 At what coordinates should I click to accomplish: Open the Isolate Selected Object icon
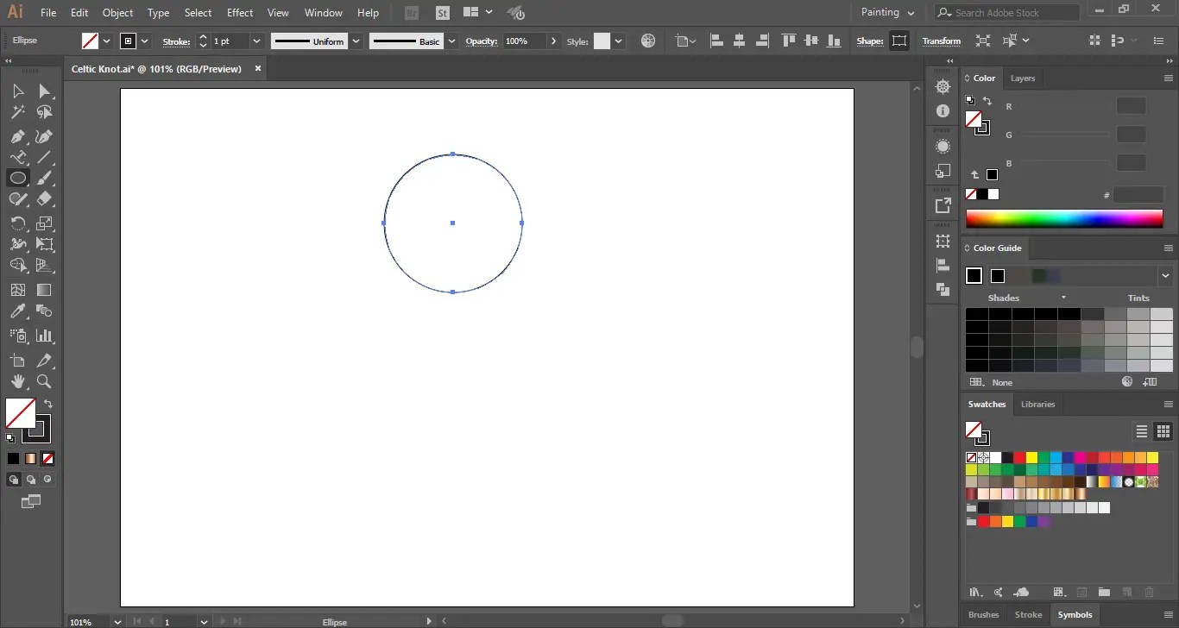coord(983,41)
